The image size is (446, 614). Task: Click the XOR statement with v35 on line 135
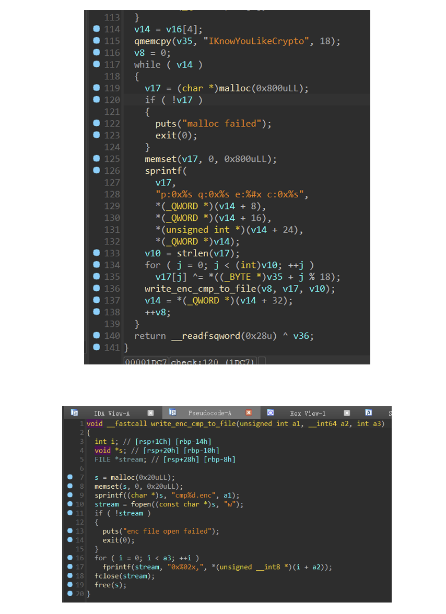click(248, 277)
